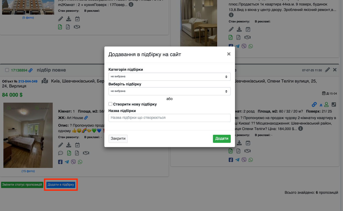343x211 pixels.
Task: Click the green PDF icon in the Олени Теліги card
Action: coord(231,151)
